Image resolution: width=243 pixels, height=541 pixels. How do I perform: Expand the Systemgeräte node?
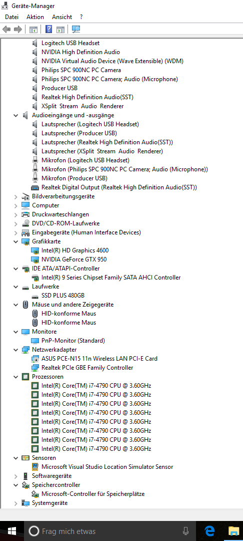[15, 503]
